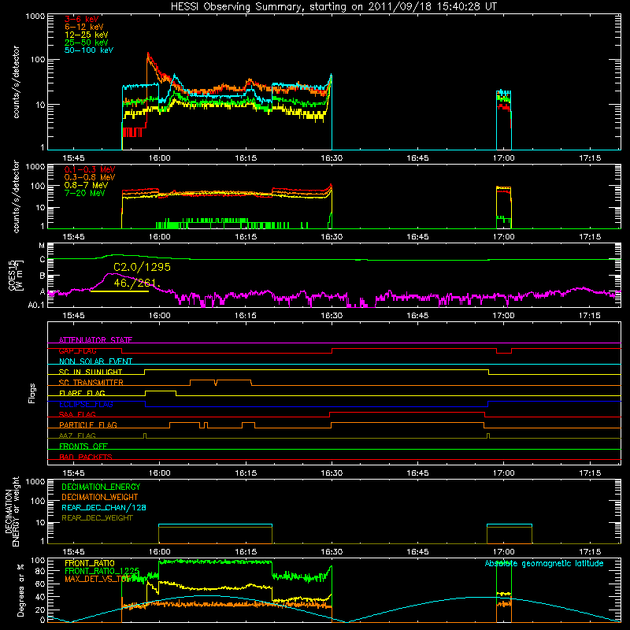The height and width of the screenshot is (630, 630).
Task: Click the 0.3-0.8 MeV legend entry
Action: coord(90,177)
